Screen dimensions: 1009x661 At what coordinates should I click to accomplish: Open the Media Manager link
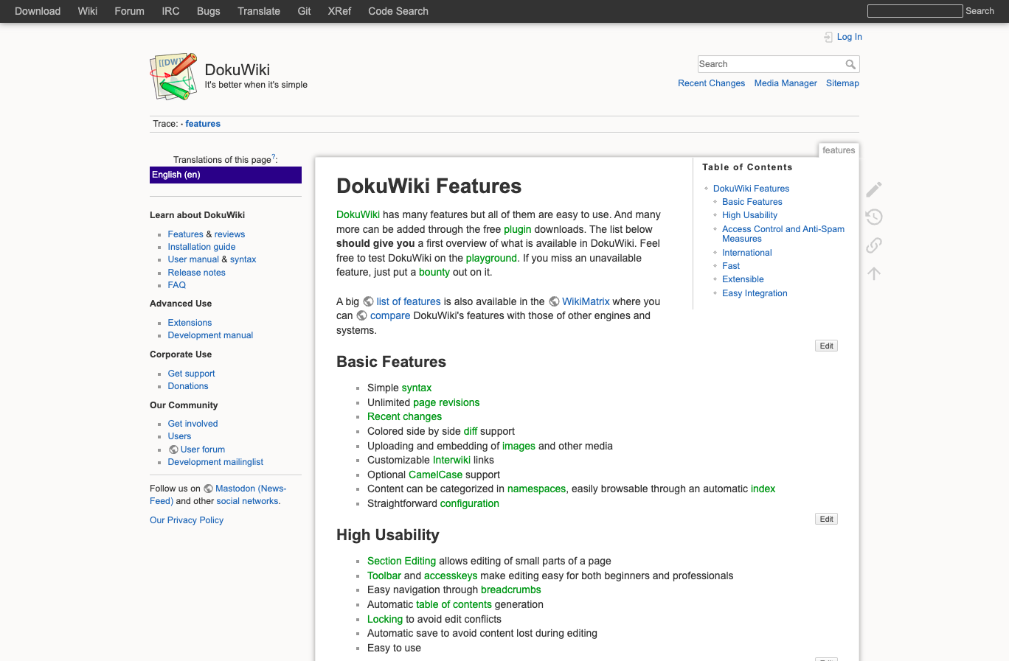tap(786, 83)
